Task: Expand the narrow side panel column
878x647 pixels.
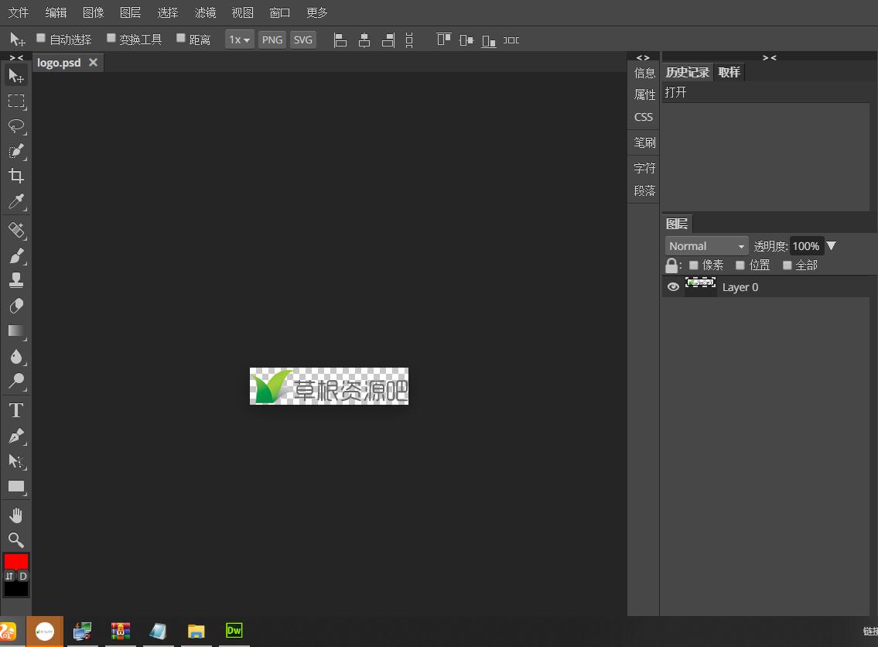Action: coord(643,58)
